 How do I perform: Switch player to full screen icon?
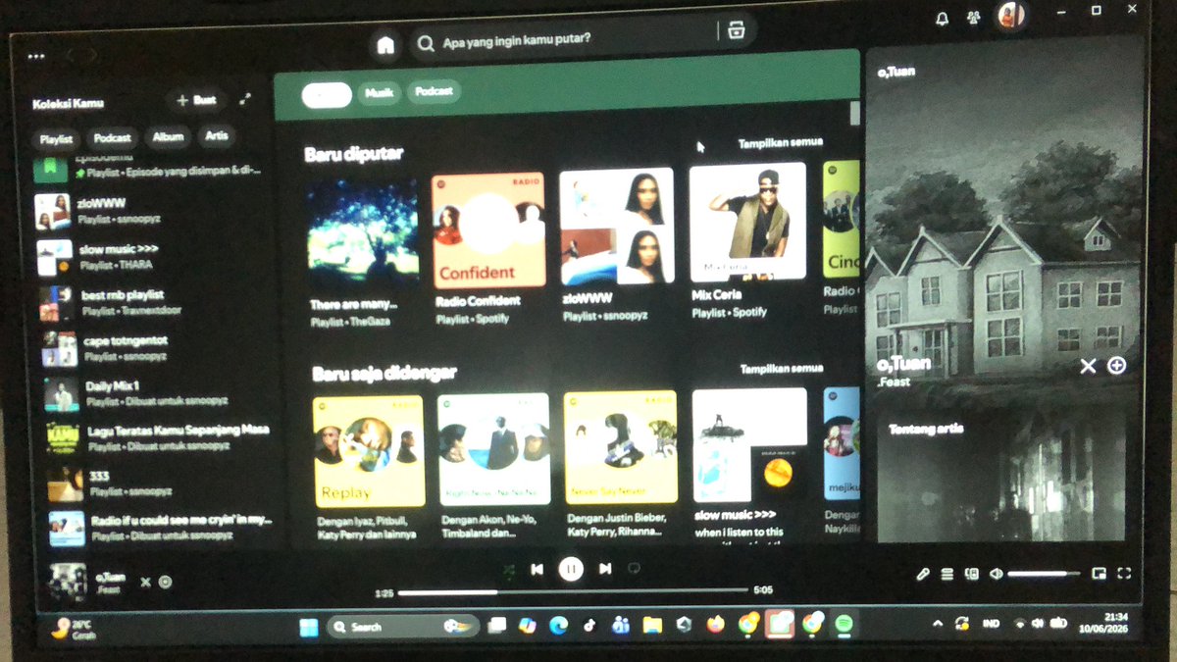coord(1124,574)
